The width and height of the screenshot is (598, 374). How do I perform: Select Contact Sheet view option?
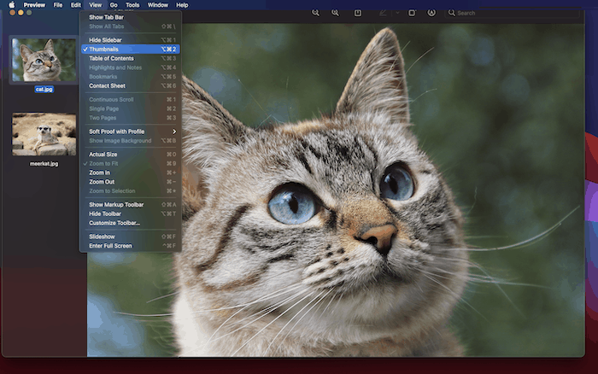[x=130, y=85]
